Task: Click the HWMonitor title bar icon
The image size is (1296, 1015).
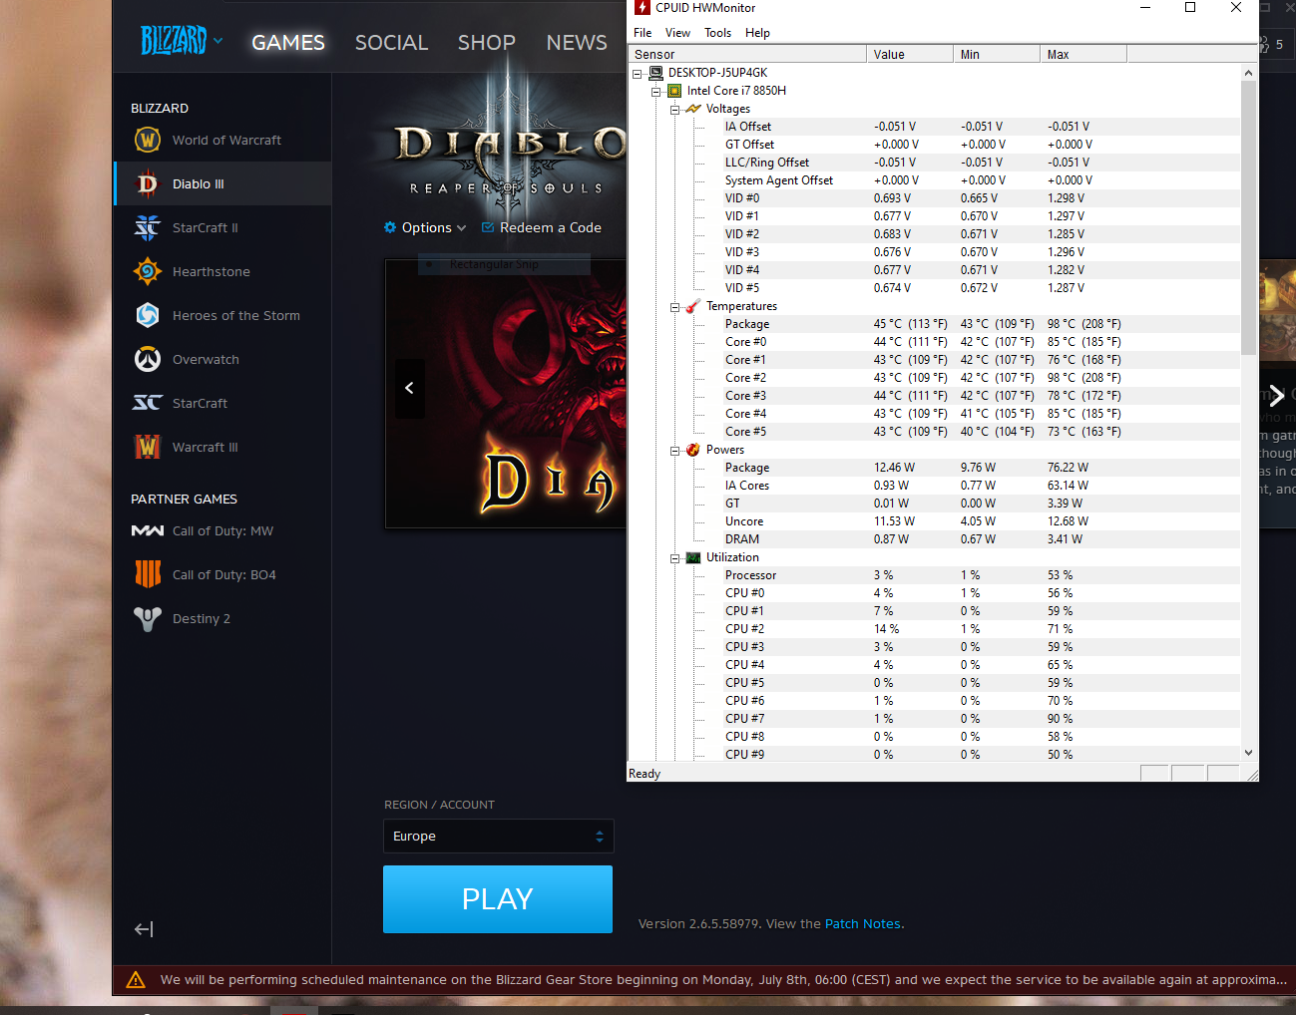Action: [x=643, y=8]
